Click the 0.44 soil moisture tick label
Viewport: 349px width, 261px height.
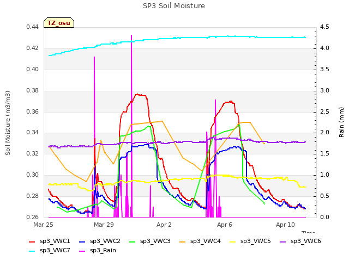coord(32,27)
